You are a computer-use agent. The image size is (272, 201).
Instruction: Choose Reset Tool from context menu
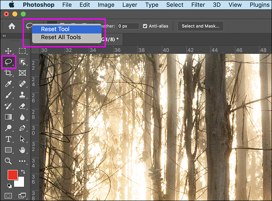point(55,29)
